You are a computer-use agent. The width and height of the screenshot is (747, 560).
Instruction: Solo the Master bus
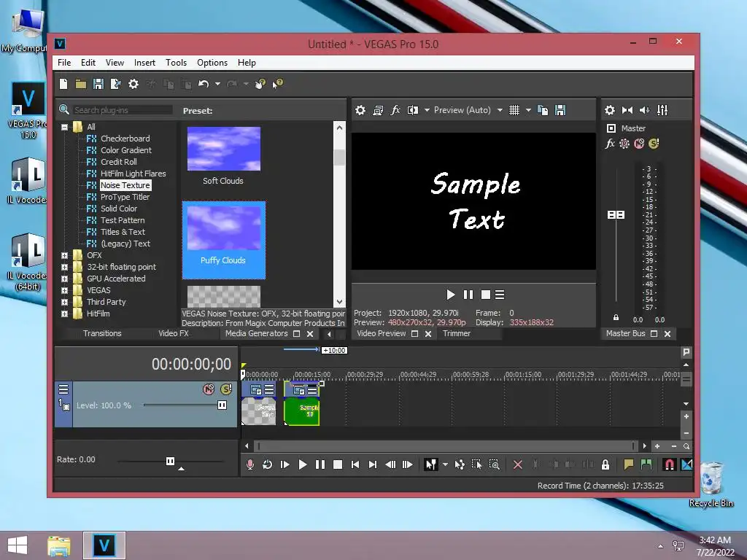coord(654,144)
